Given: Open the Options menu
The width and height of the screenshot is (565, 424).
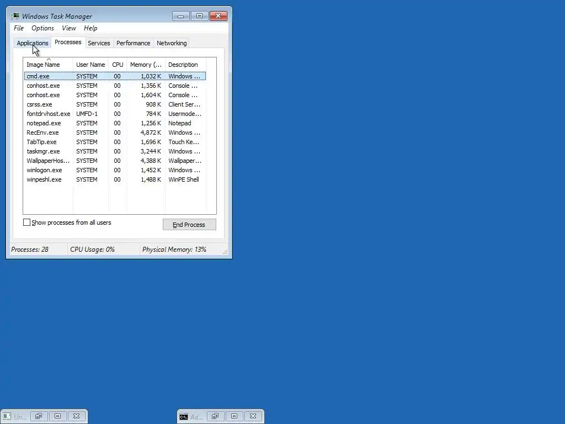Looking at the screenshot, I should click(x=42, y=28).
